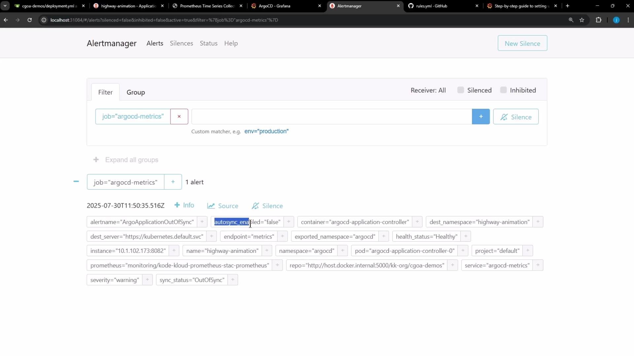The width and height of the screenshot is (634, 356).
Task: Bookmark this page with star icon
Action: 582,20
